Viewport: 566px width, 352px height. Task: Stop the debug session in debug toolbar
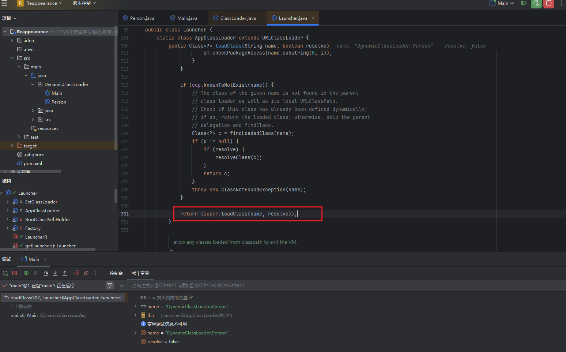(x=15, y=273)
